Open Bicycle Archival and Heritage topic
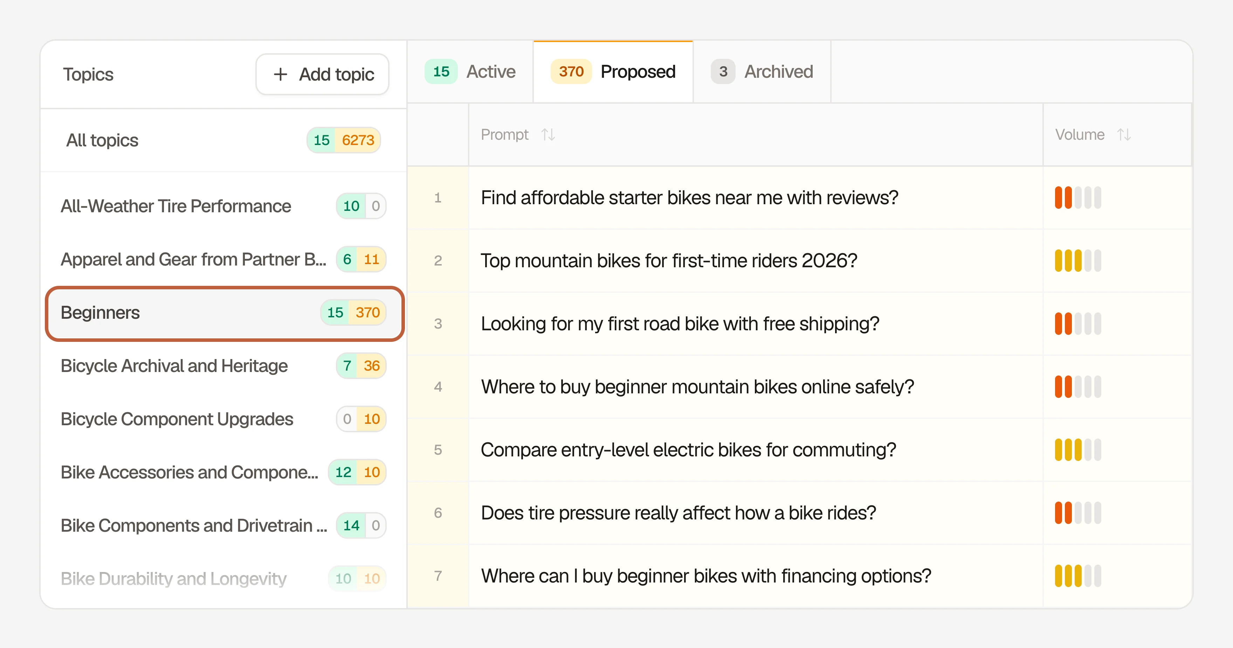Screen dimensions: 1233x648 point(223,366)
